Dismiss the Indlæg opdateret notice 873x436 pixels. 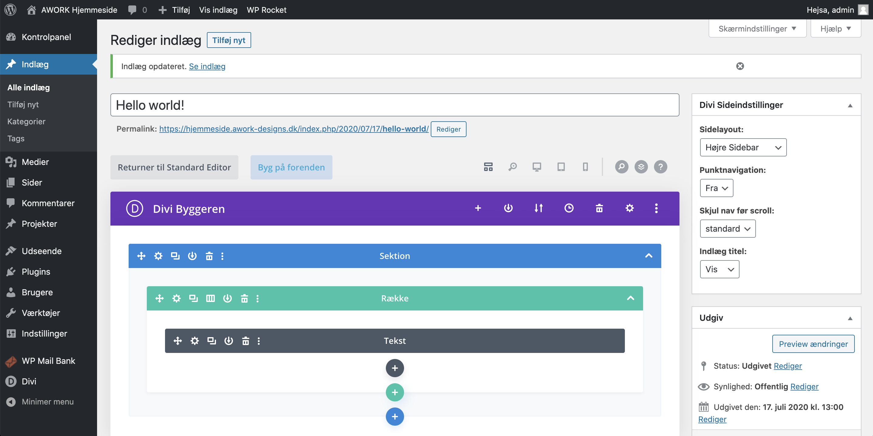coord(740,66)
